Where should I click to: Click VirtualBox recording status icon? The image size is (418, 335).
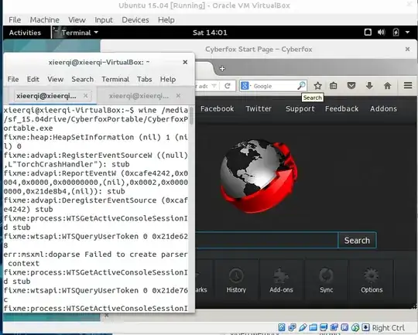(344, 327)
